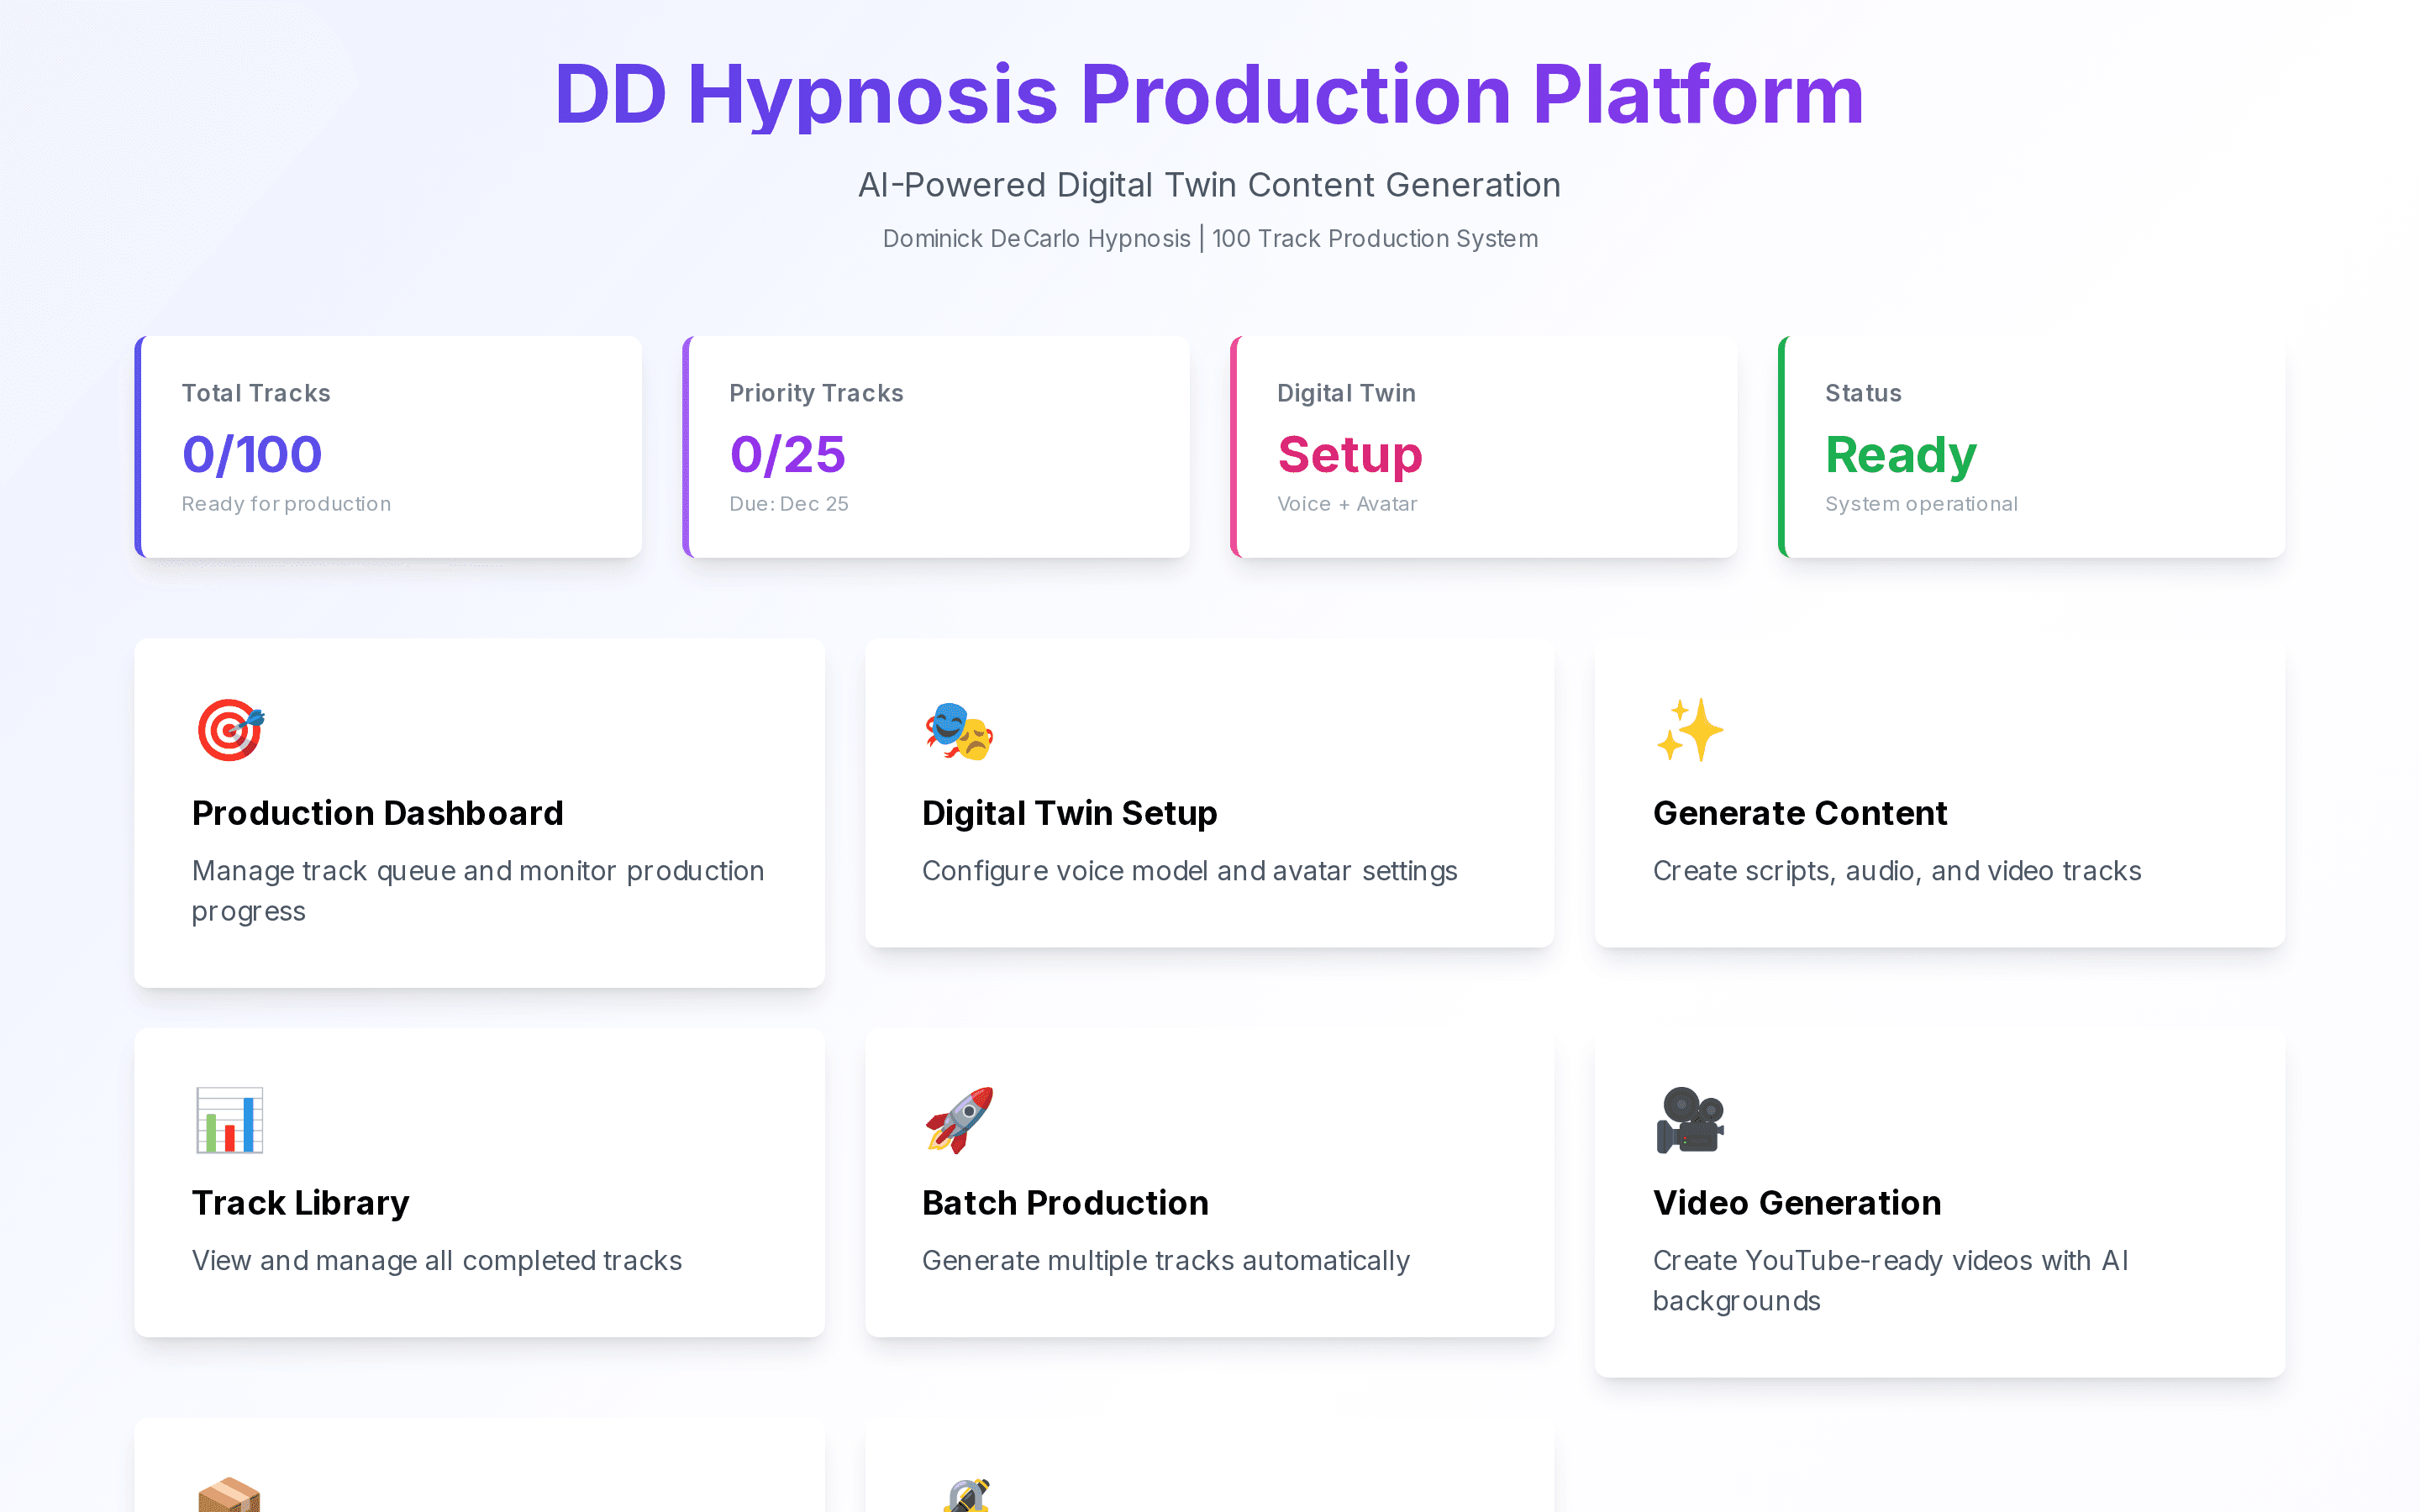Click 'AI-Powered Digital Twin Content Generation' subtitle
Image resolution: width=2420 pixels, height=1512 pixels.
(x=1209, y=185)
